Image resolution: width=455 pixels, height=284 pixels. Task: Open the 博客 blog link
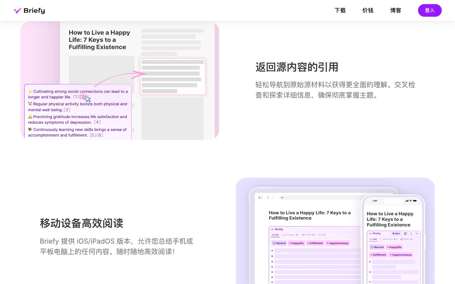pyautogui.click(x=396, y=10)
